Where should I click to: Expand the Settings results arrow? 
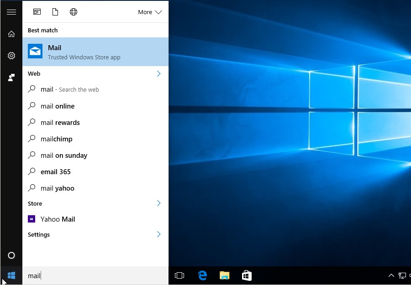click(x=158, y=234)
